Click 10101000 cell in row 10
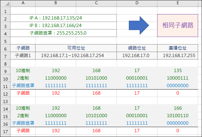This screenshot has width=202, height=137. coord(96,78)
